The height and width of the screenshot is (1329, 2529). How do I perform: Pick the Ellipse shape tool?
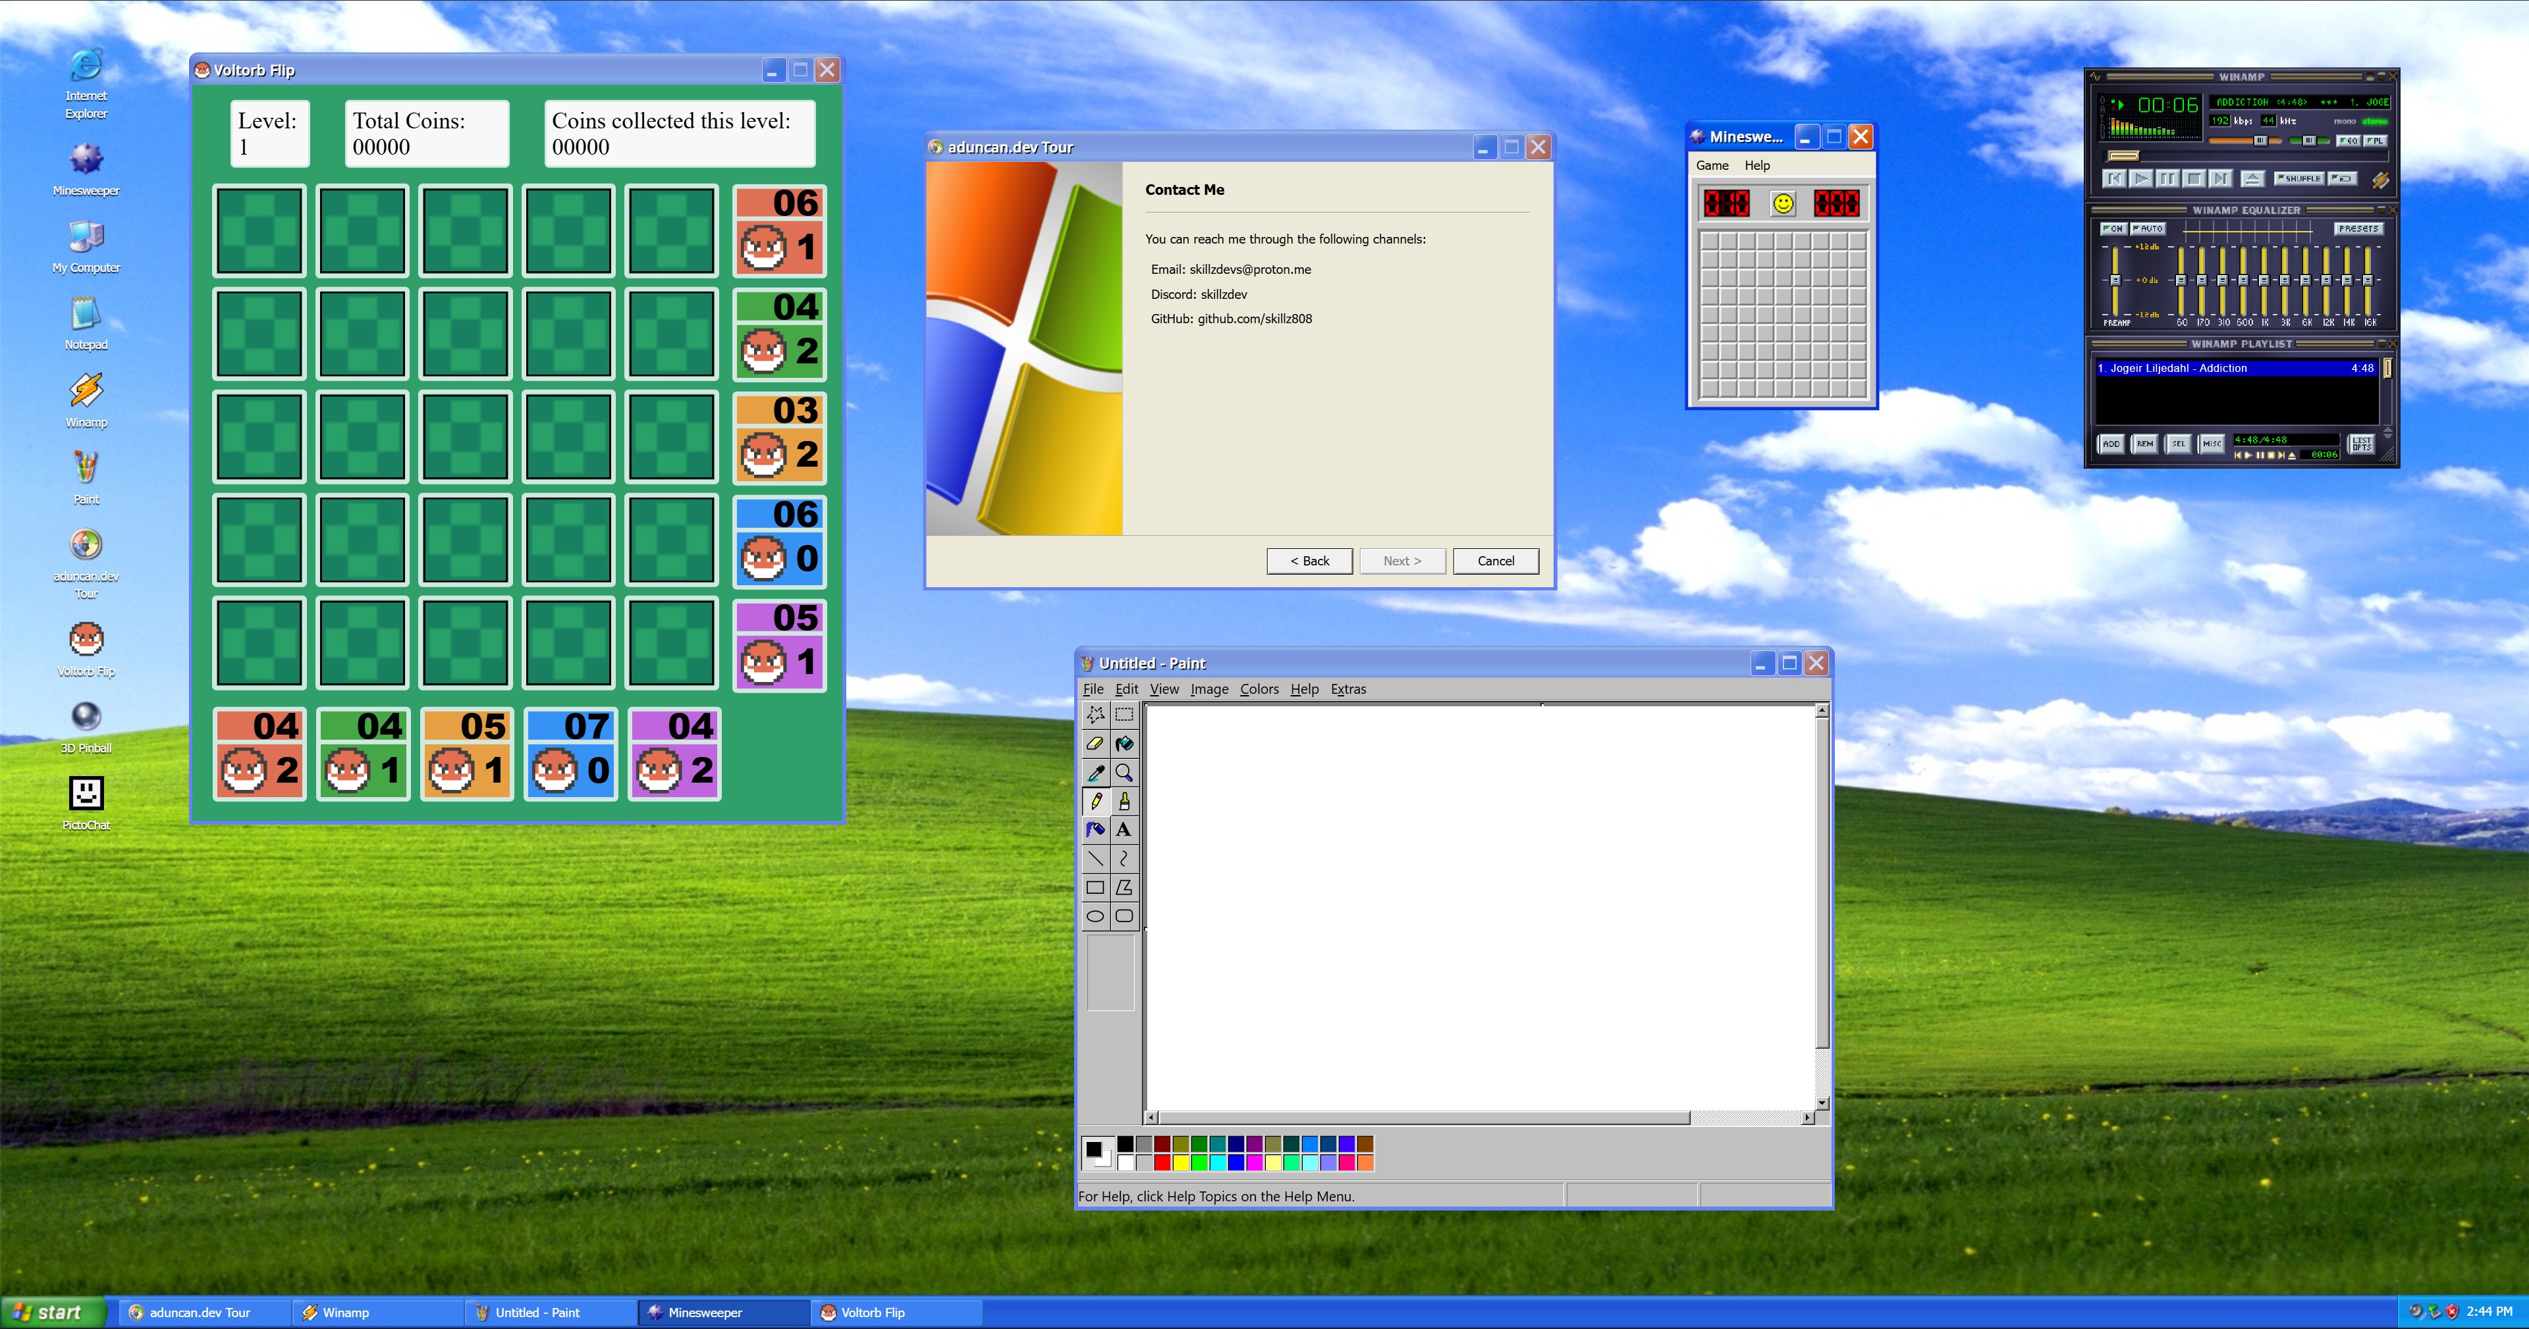tap(1095, 916)
